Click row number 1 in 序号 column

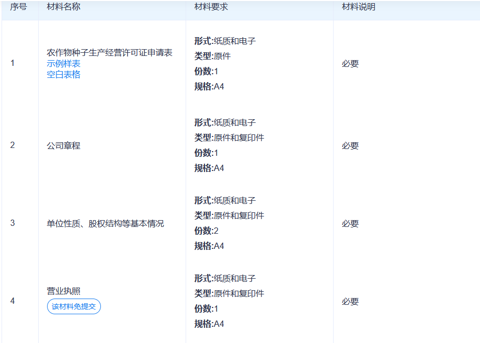point(12,63)
